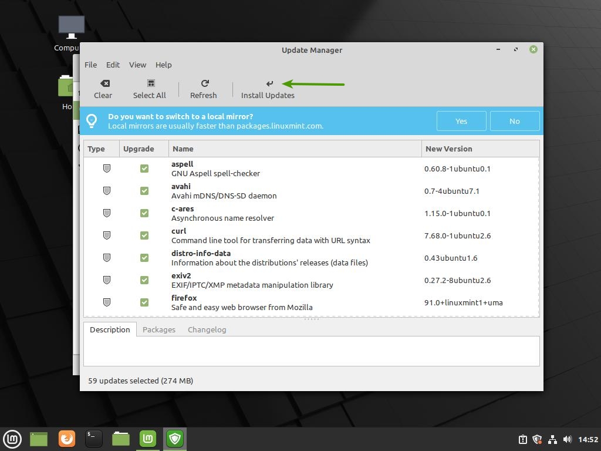Refresh the update list
This screenshot has width=601, height=451.
pyautogui.click(x=204, y=83)
